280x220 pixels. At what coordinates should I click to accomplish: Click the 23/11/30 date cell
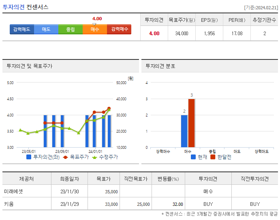coord(69,191)
